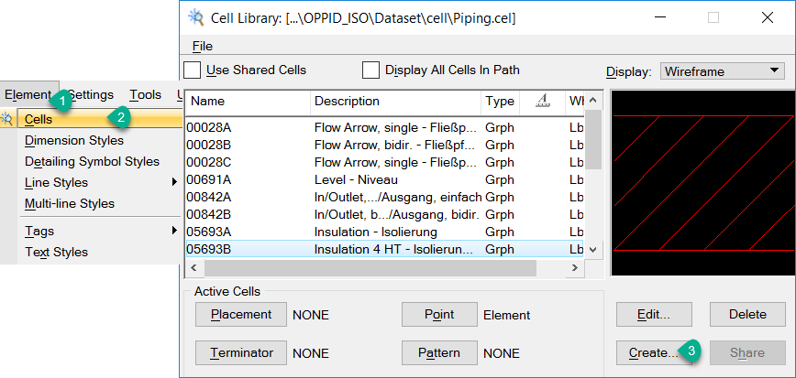Click the Cells menu icon

coord(8,118)
